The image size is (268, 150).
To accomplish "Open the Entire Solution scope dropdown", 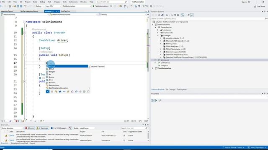I will [x=12, y=128].
